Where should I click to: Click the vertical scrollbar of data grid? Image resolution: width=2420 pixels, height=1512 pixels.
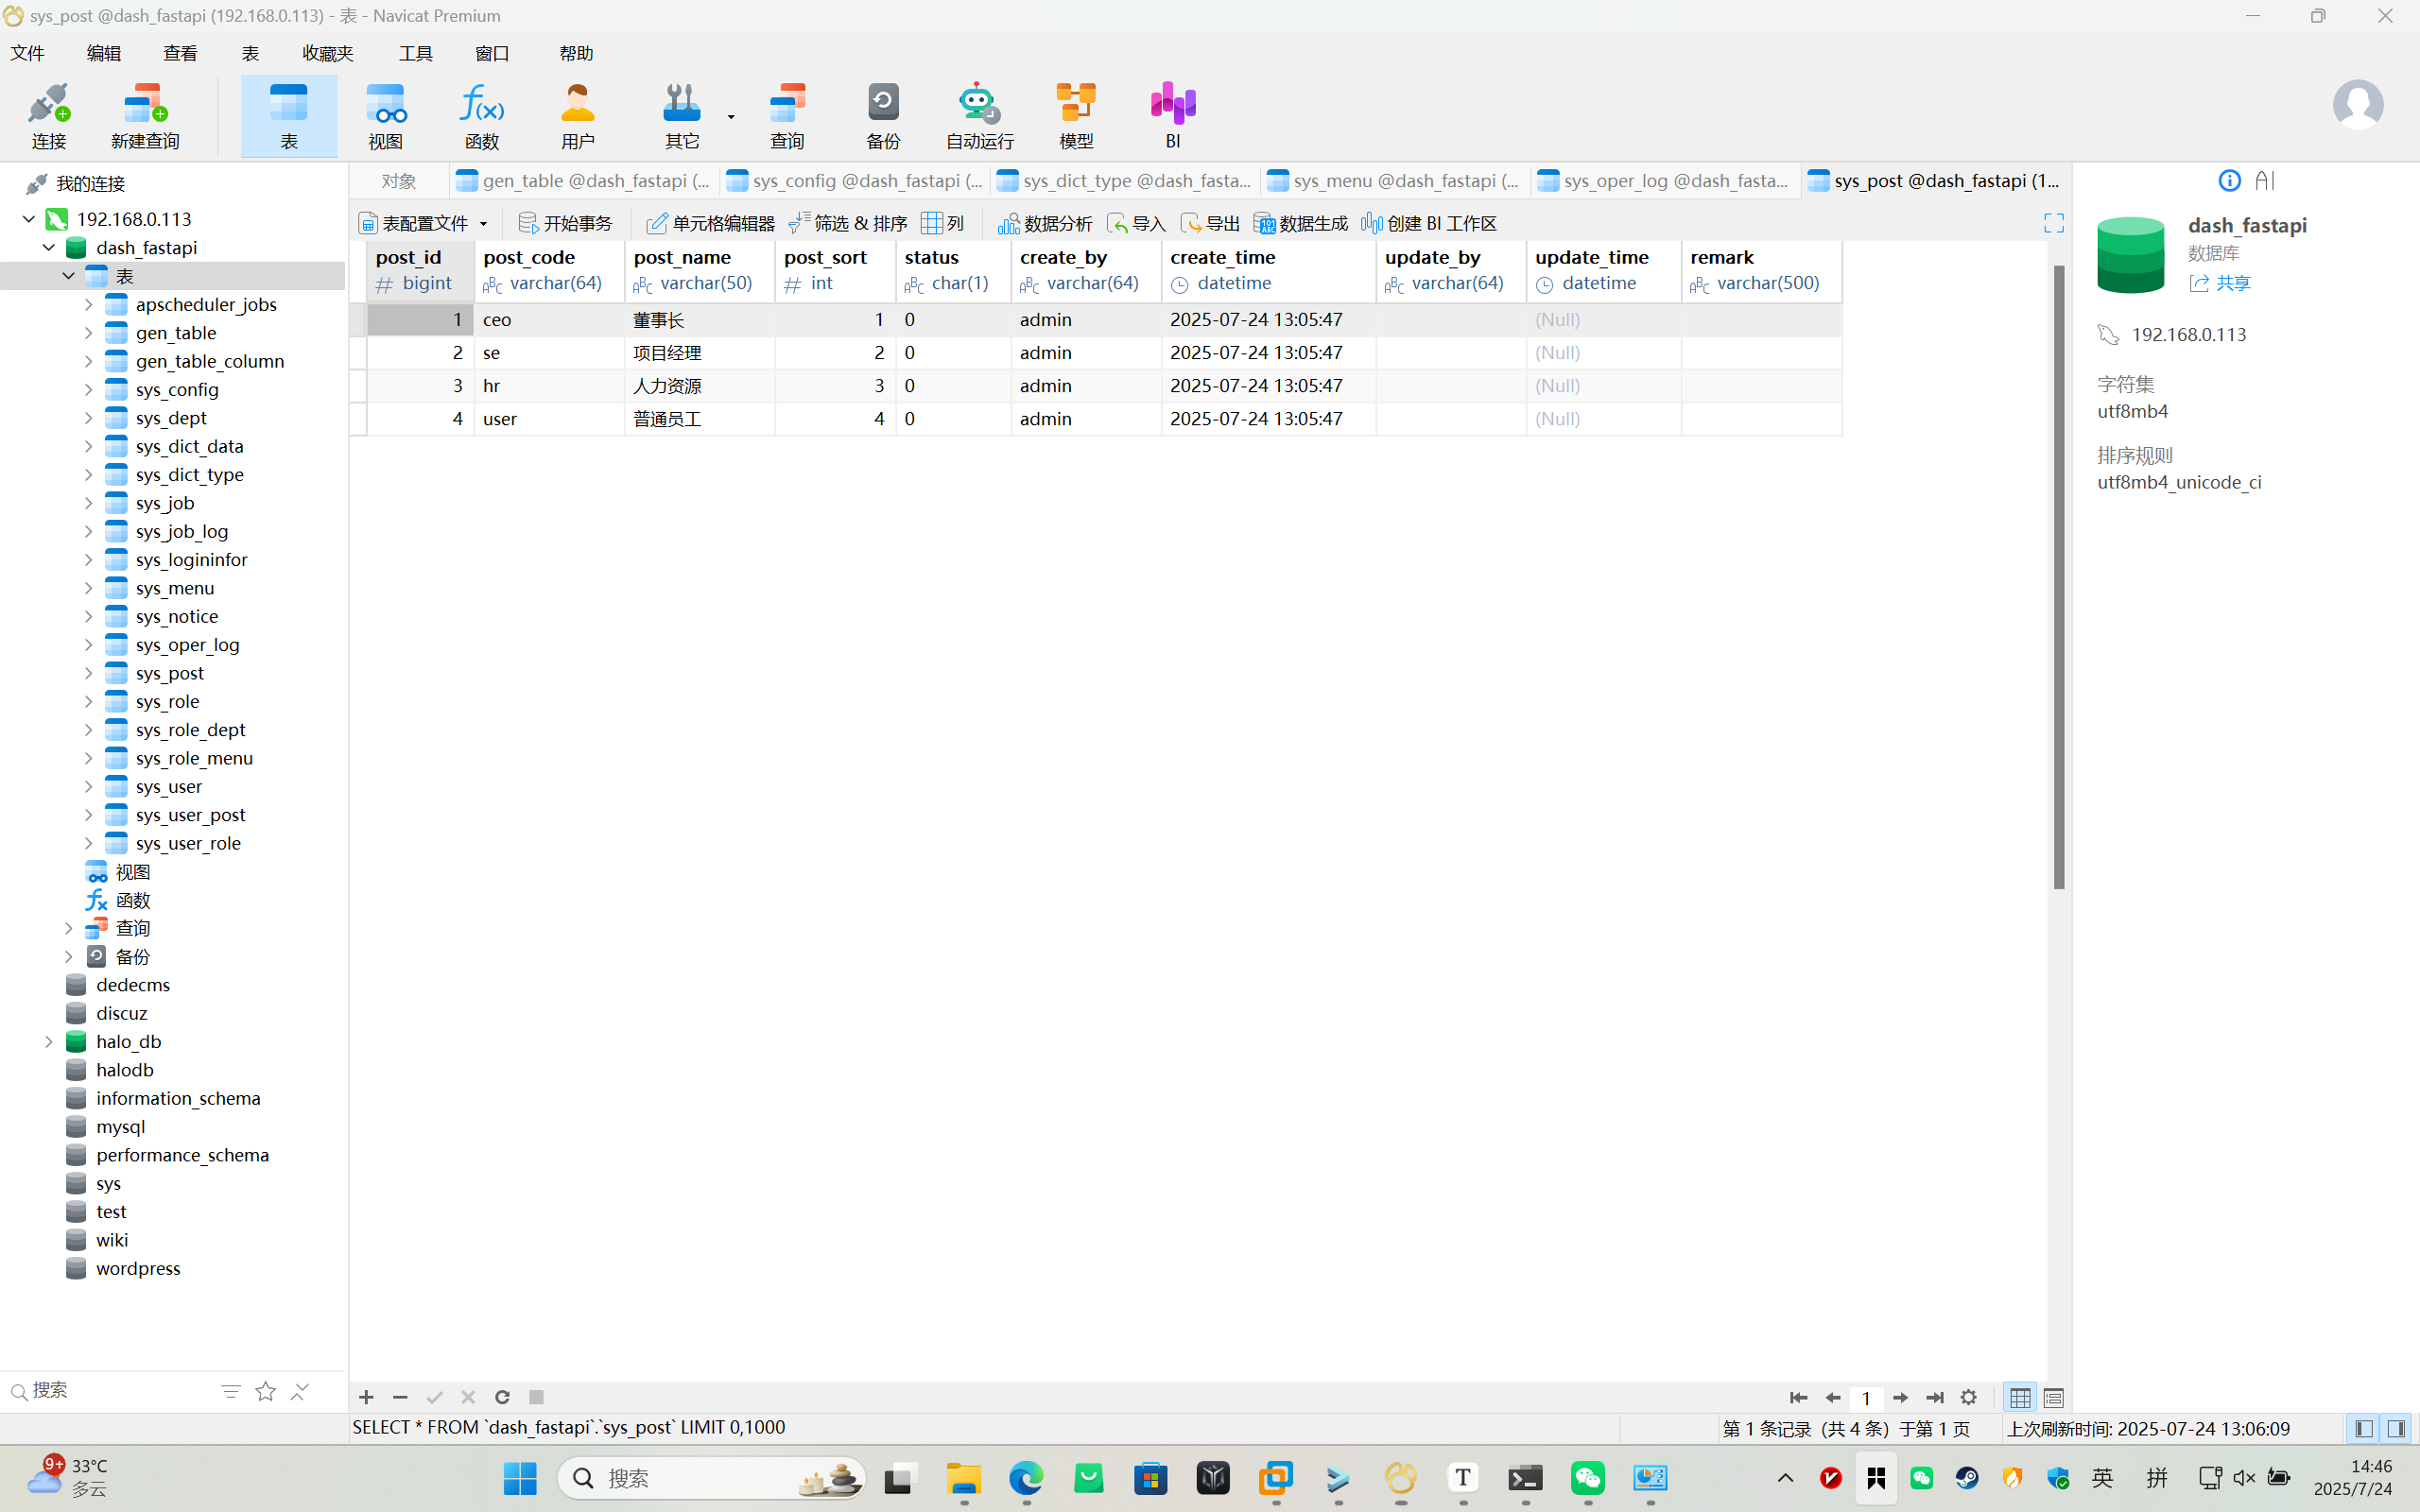[2058, 577]
